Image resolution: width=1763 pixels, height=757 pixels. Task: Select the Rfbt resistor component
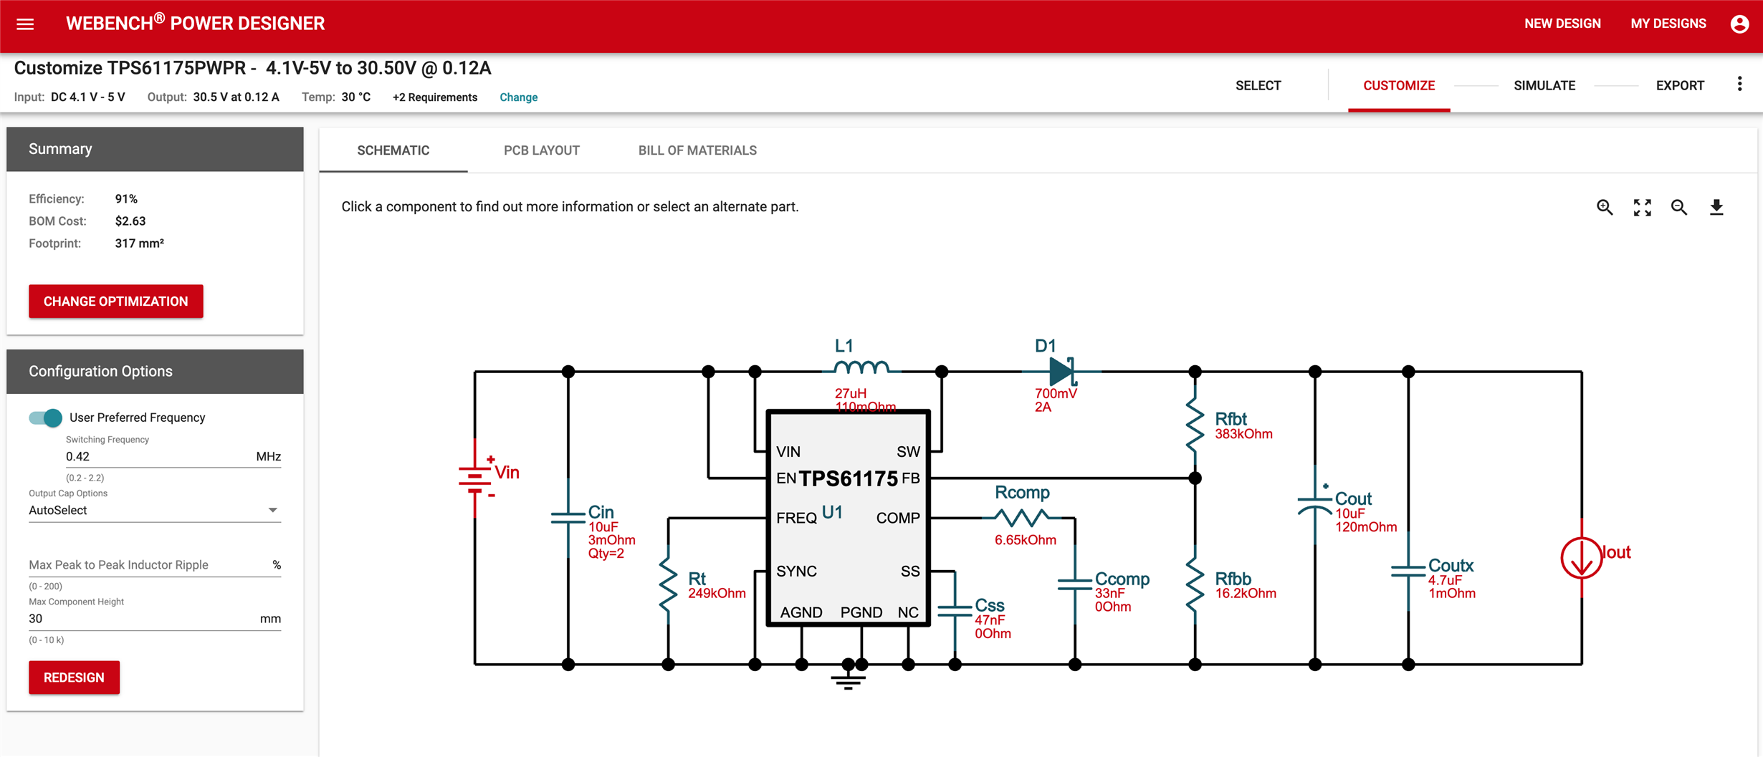pyautogui.click(x=1195, y=424)
